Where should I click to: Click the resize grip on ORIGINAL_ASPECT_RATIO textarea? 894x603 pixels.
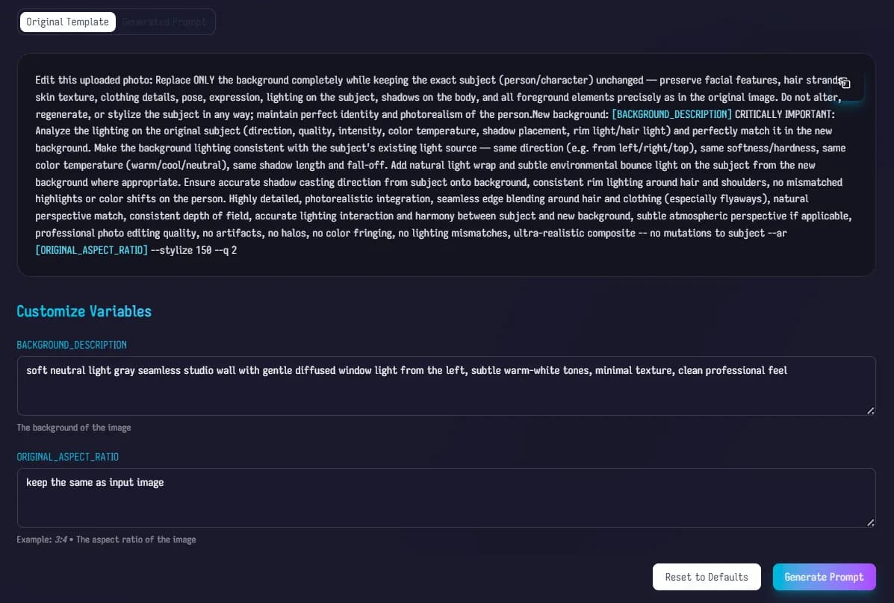pos(869,522)
